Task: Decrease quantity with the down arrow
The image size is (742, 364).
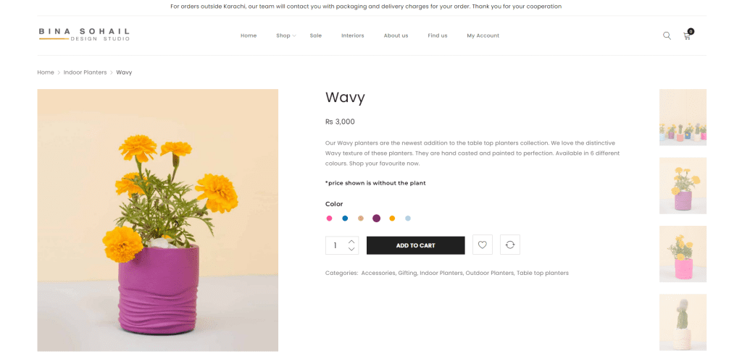Action: (x=351, y=250)
